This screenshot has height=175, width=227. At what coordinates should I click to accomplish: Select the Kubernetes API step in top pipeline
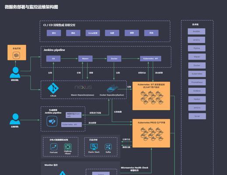pyautogui.click(x=150, y=59)
